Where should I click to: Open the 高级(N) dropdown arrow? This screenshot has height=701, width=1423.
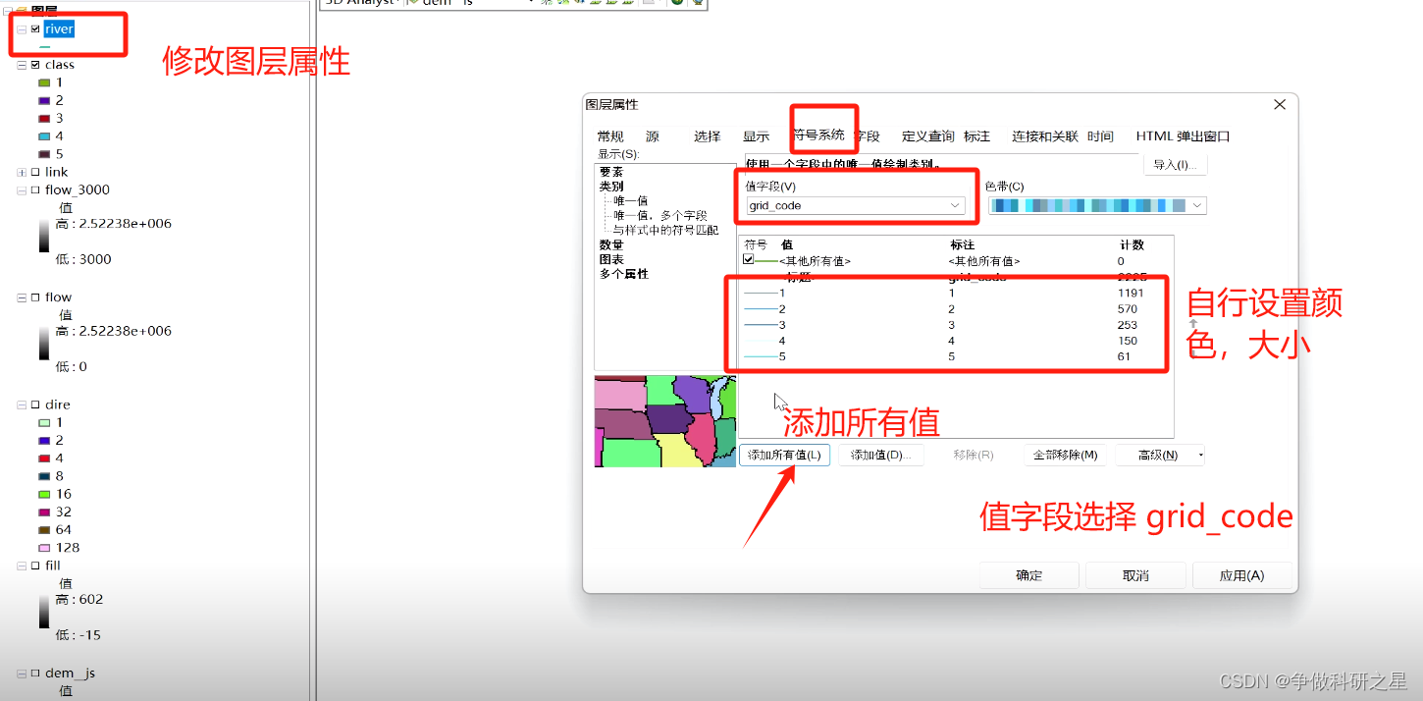point(1199,456)
